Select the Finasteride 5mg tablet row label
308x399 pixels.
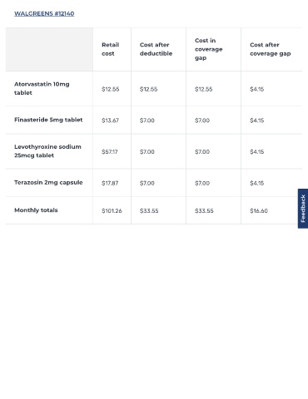point(48,120)
